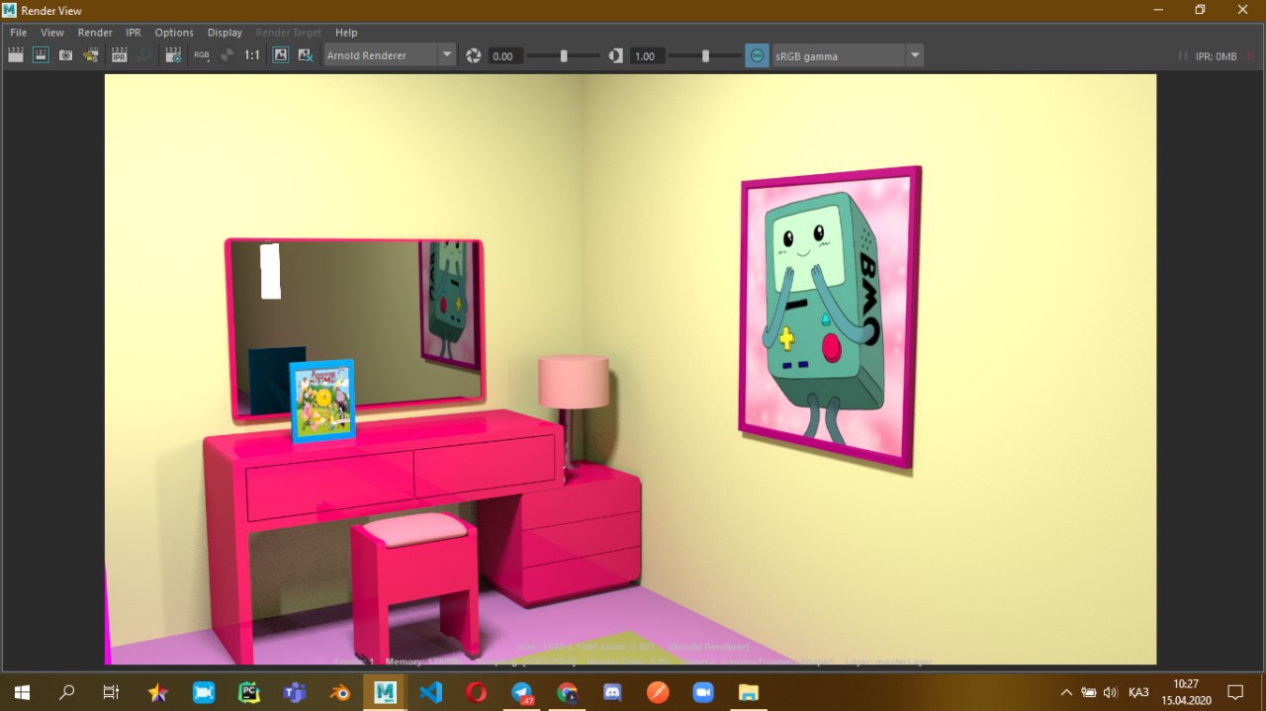
Task: Click the Render region icon
Action: point(41,55)
